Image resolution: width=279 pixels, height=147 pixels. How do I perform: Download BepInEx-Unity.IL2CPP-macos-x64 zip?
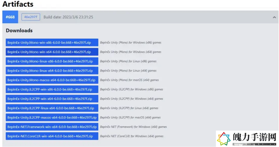(52, 117)
